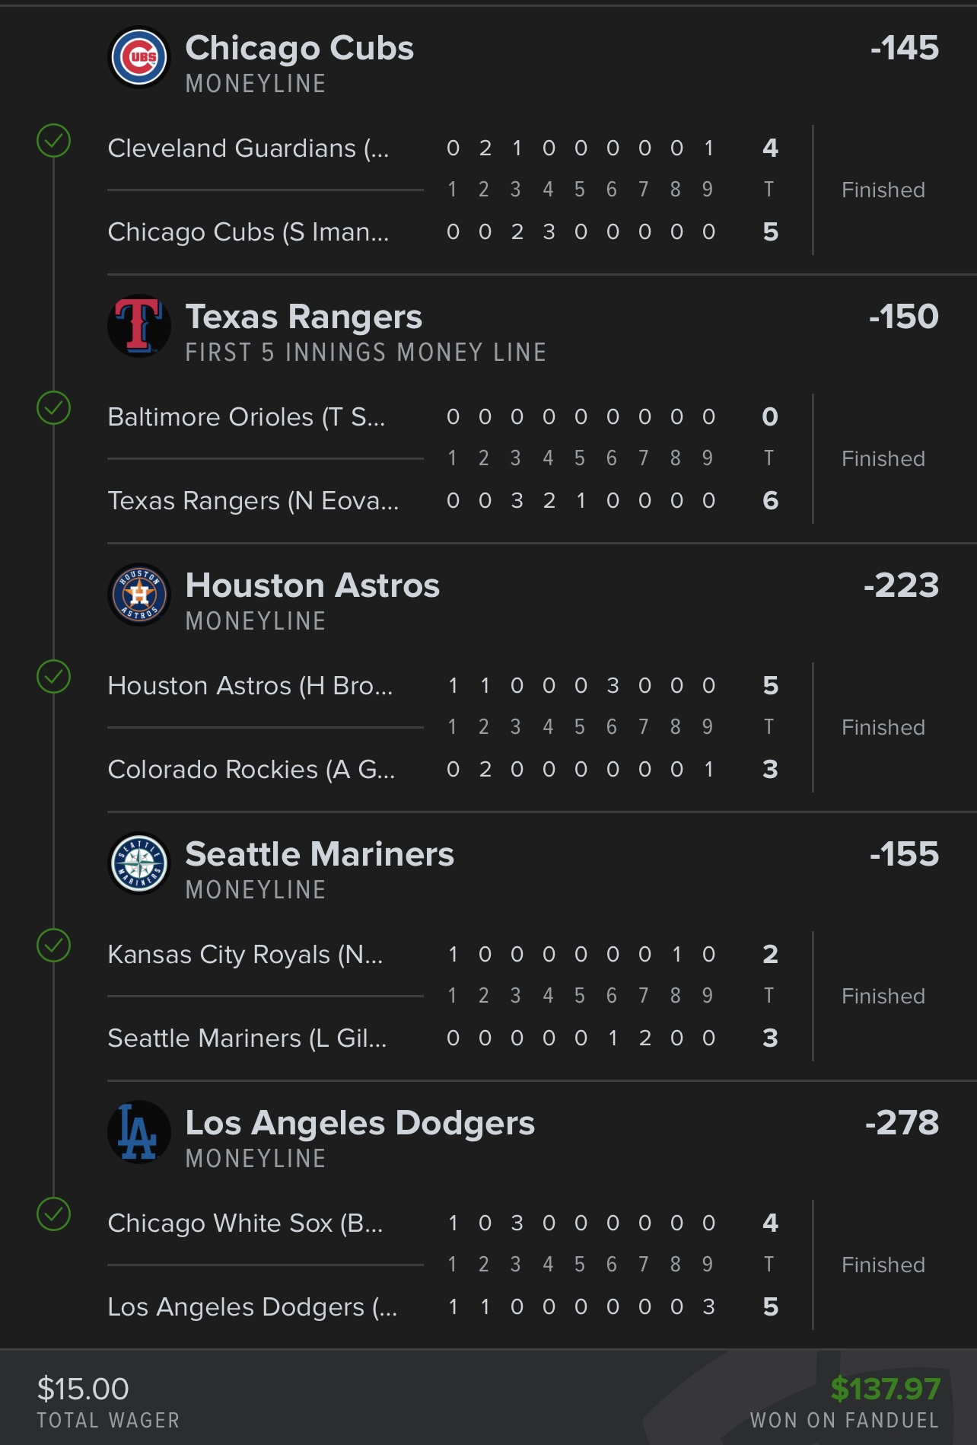This screenshot has height=1445, width=977.
Task: Select the Houston Astros moneyline title
Action: pyautogui.click(x=312, y=586)
